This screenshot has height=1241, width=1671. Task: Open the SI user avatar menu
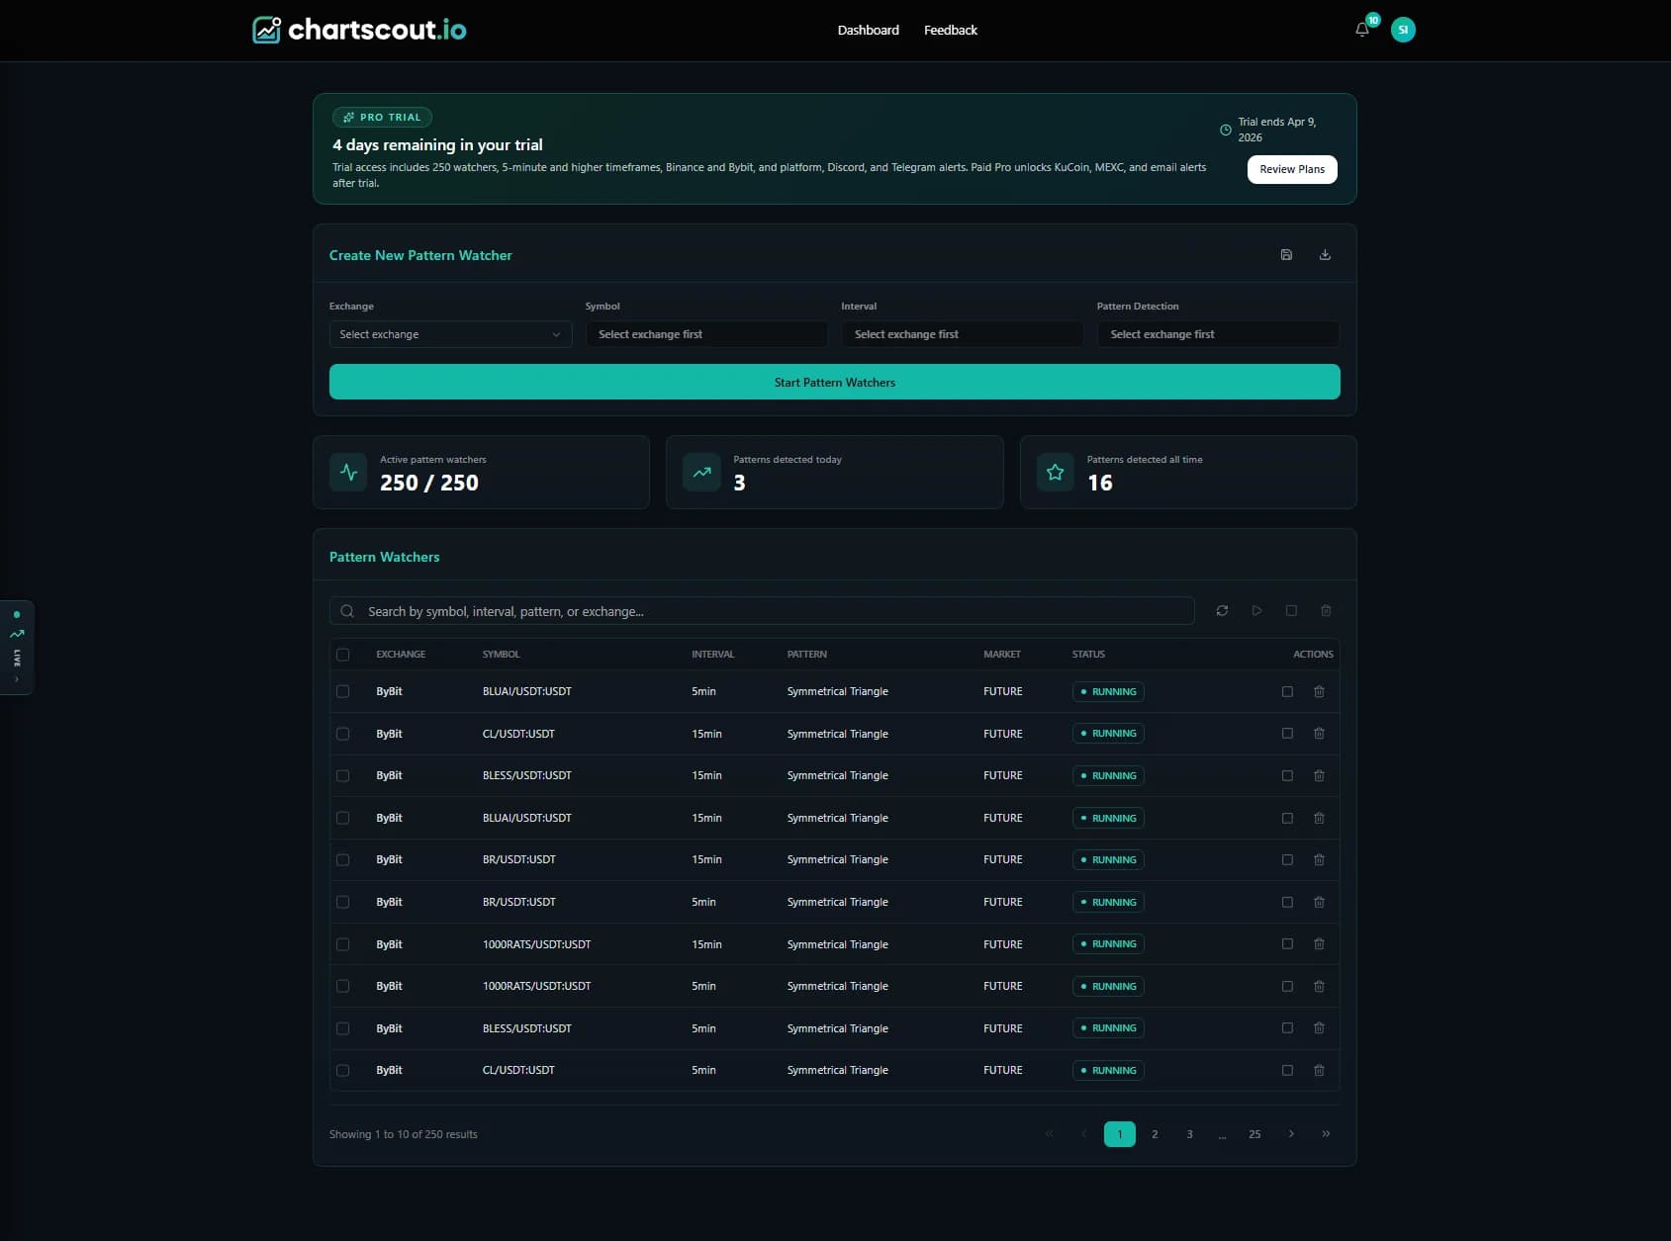[1402, 30]
